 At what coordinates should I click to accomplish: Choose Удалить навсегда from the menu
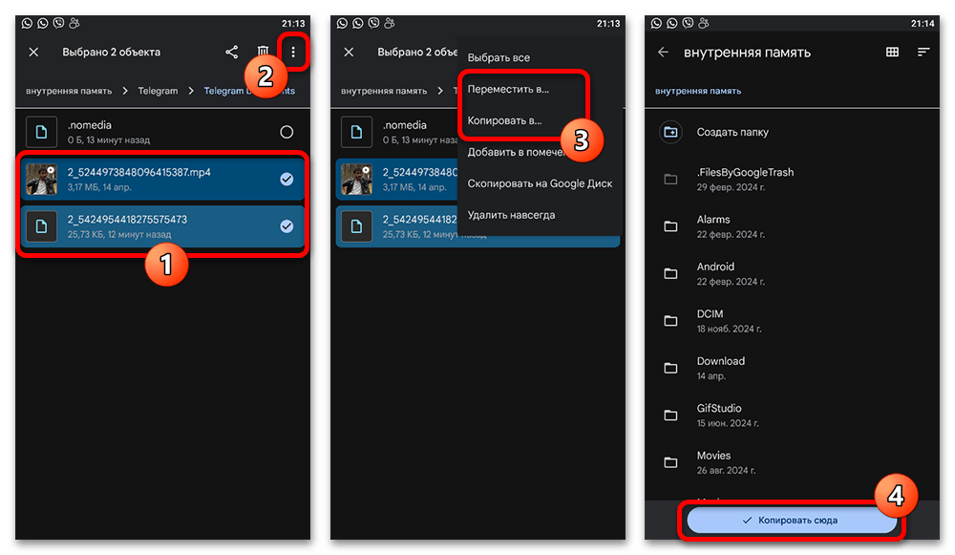pos(511,215)
